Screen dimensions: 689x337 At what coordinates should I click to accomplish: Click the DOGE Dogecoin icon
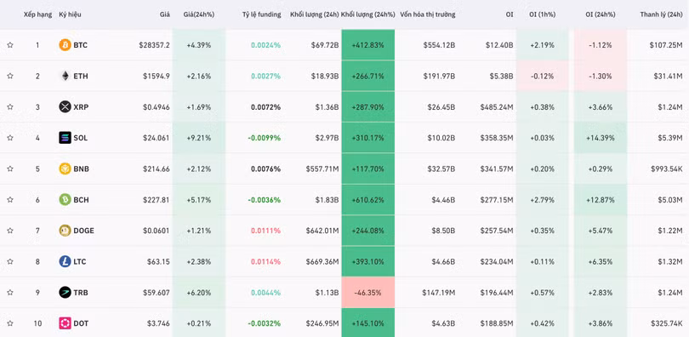[x=65, y=231]
